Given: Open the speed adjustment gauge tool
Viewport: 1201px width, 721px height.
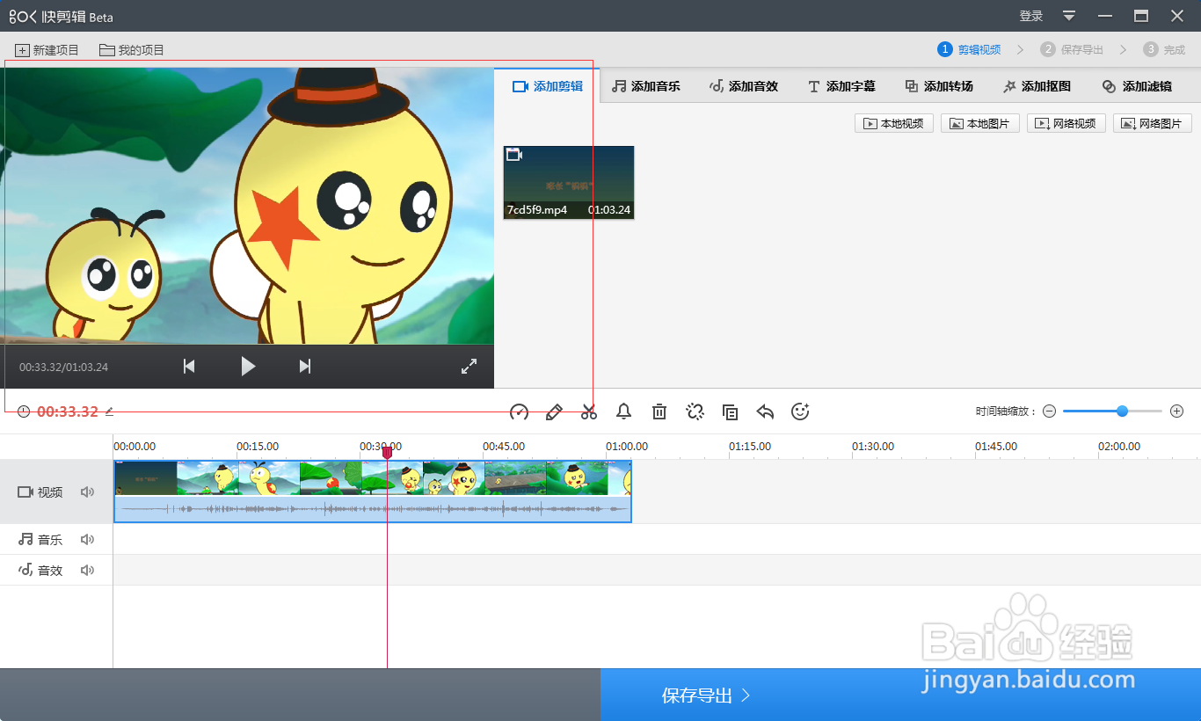Looking at the screenshot, I should [520, 411].
